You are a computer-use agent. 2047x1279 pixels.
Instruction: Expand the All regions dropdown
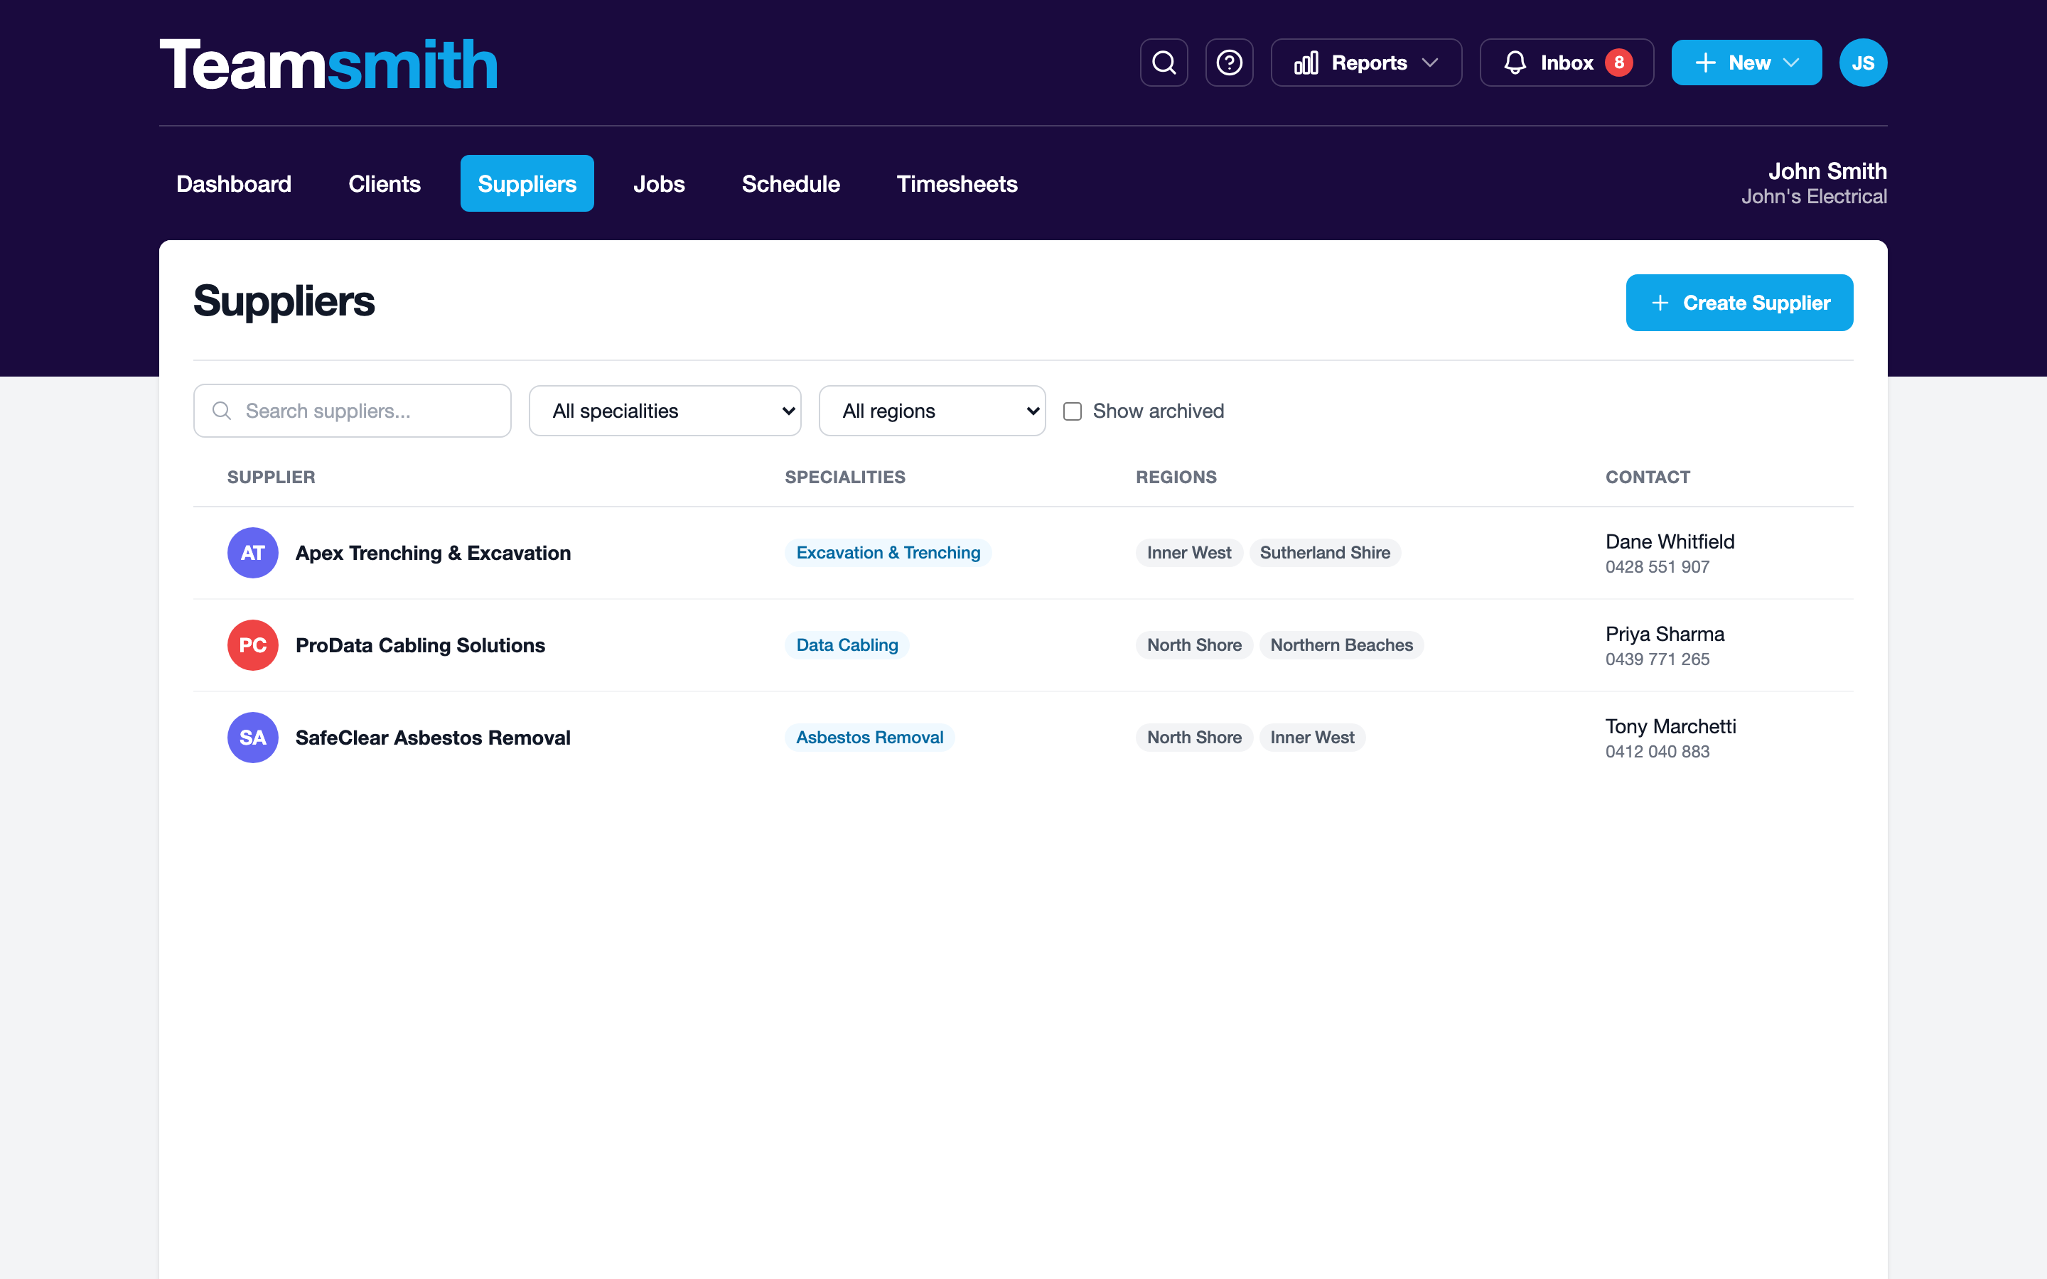(932, 411)
